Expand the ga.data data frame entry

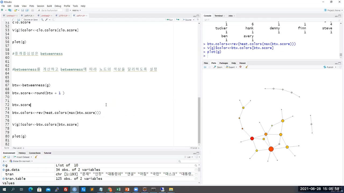click(3, 170)
